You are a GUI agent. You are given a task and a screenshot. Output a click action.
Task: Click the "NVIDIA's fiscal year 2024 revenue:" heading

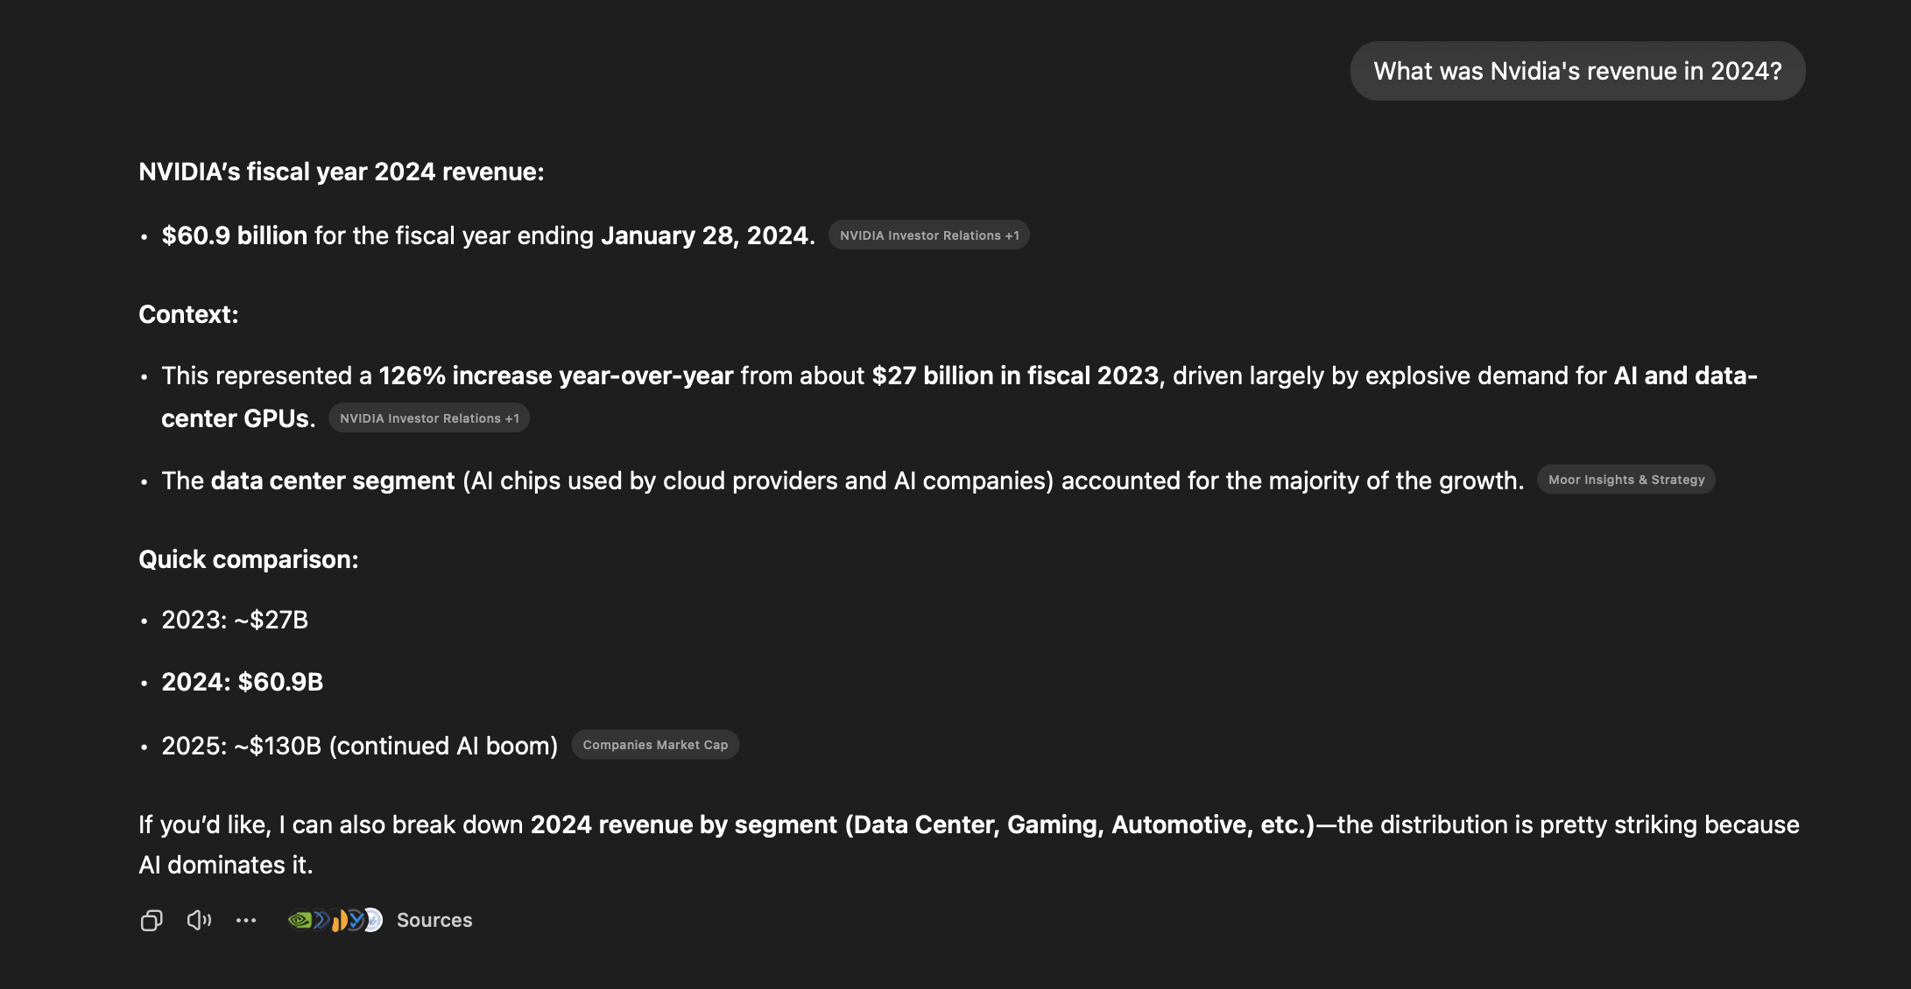pyautogui.click(x=341, y=172)
